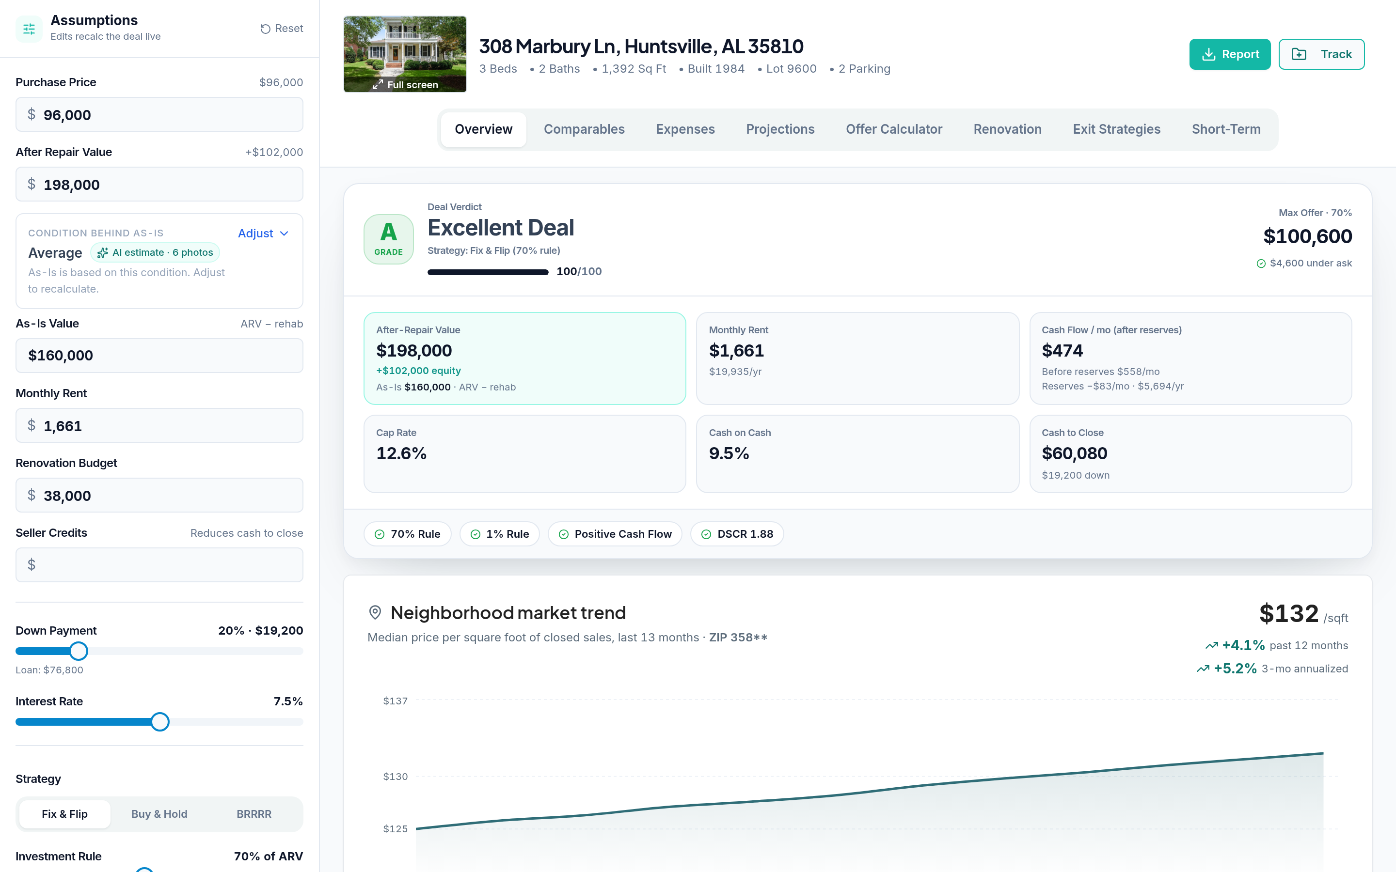Click the folder-plus icon on Track button

(1299, 54)
